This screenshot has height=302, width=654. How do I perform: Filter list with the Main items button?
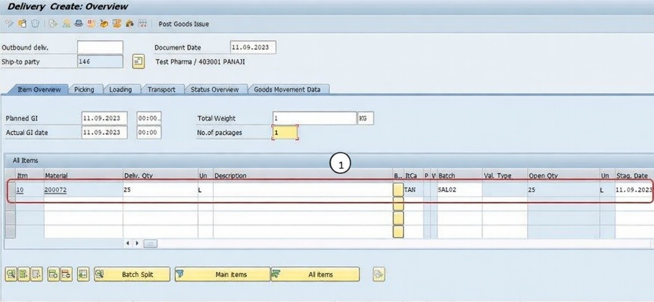click(x=222, y=274)
